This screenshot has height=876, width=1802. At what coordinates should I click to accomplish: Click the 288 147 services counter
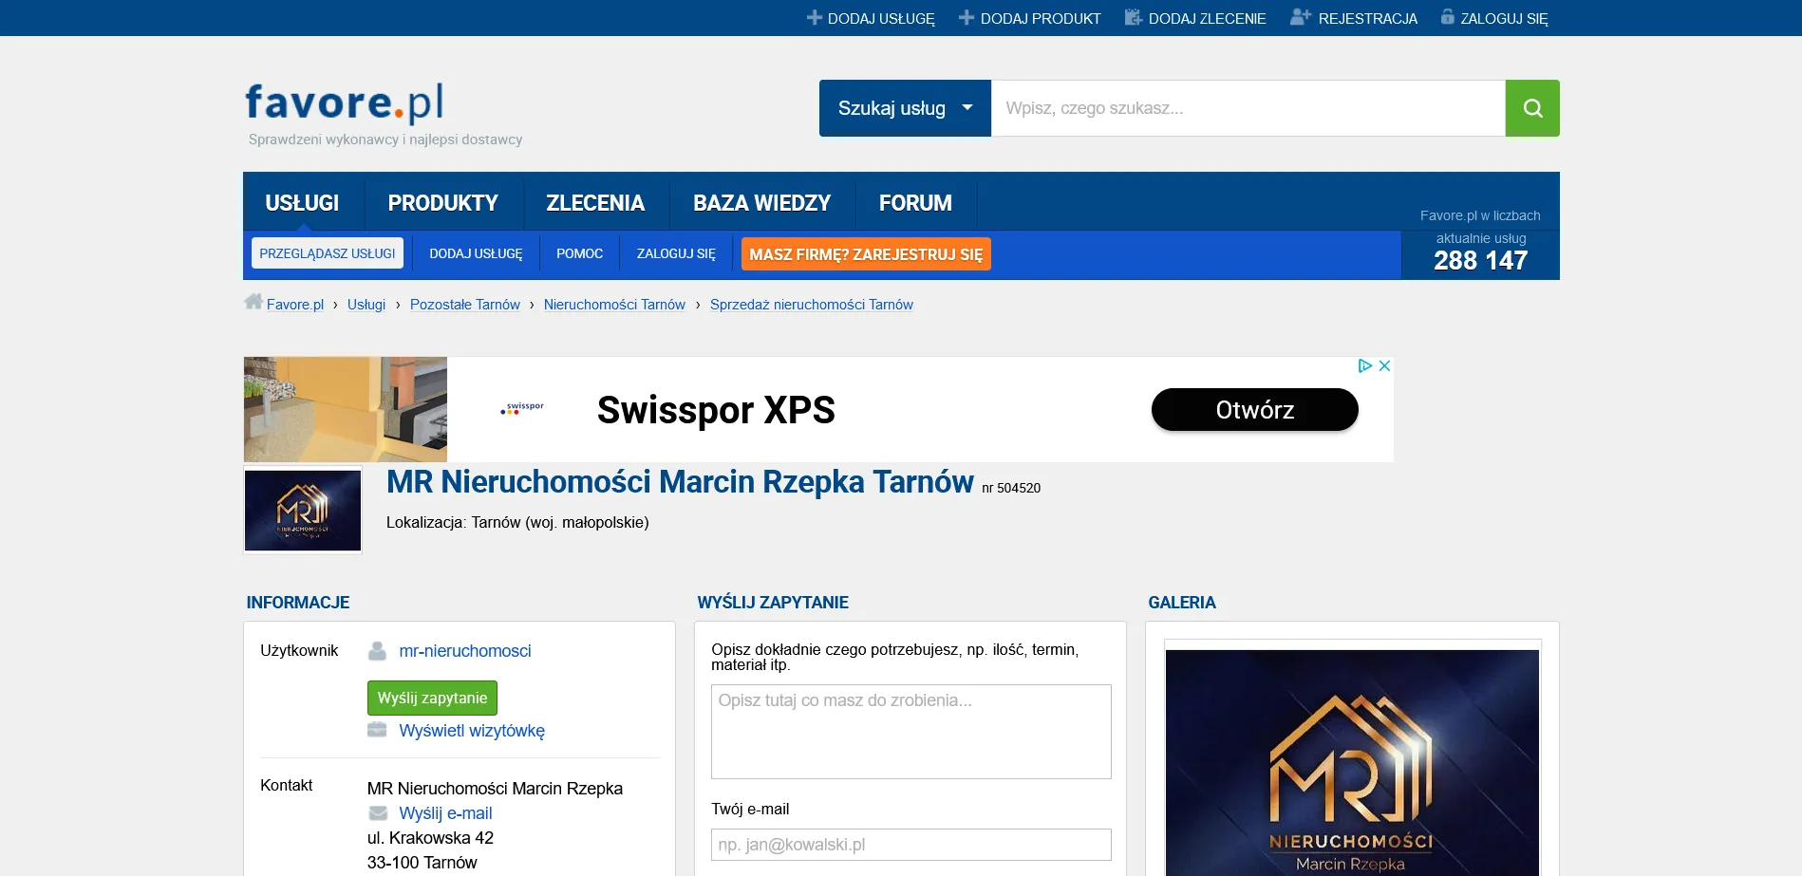pos(1480,261)
